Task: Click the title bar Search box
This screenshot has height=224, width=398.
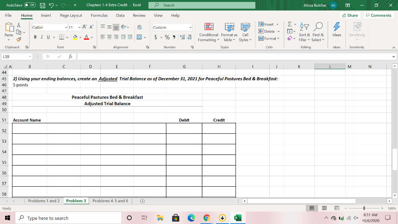Action: (x=202, y=5)
